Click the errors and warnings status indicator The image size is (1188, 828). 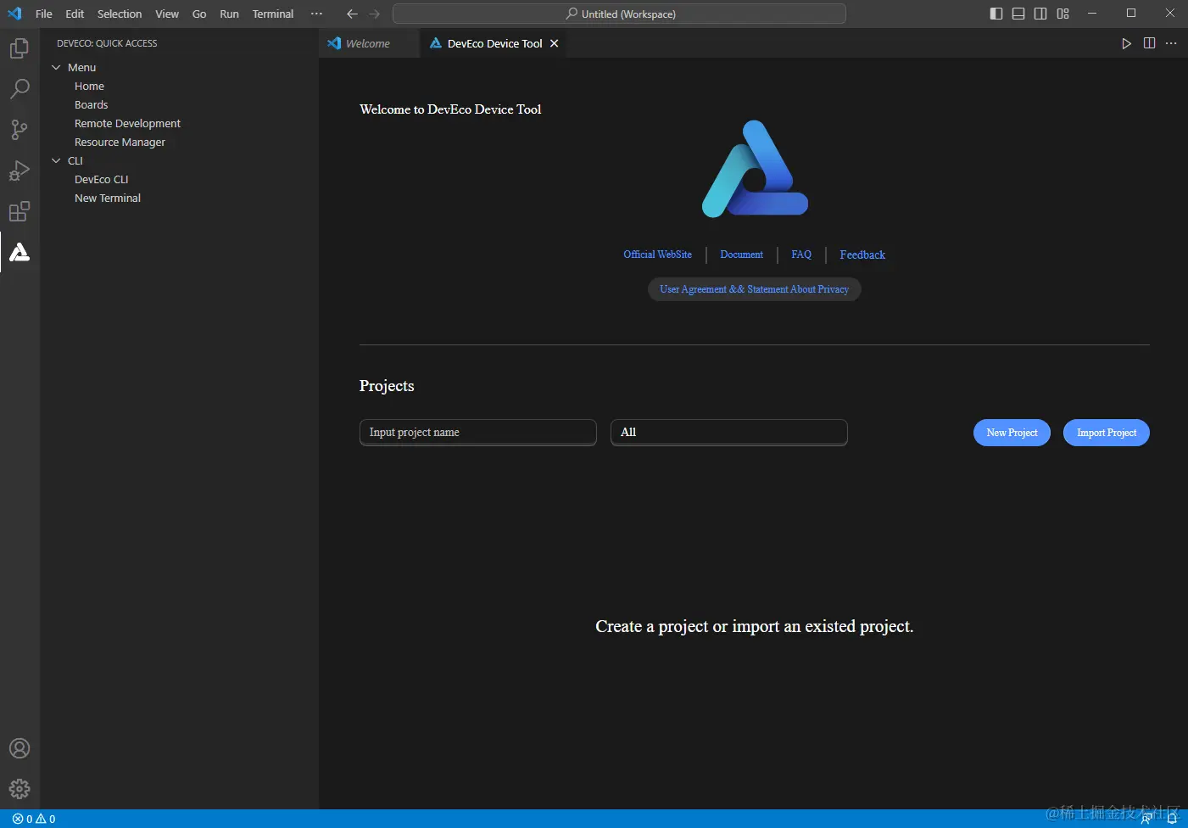tap(34, 819)
